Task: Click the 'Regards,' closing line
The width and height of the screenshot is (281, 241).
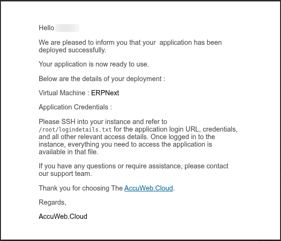Action: tap(52, 202)
